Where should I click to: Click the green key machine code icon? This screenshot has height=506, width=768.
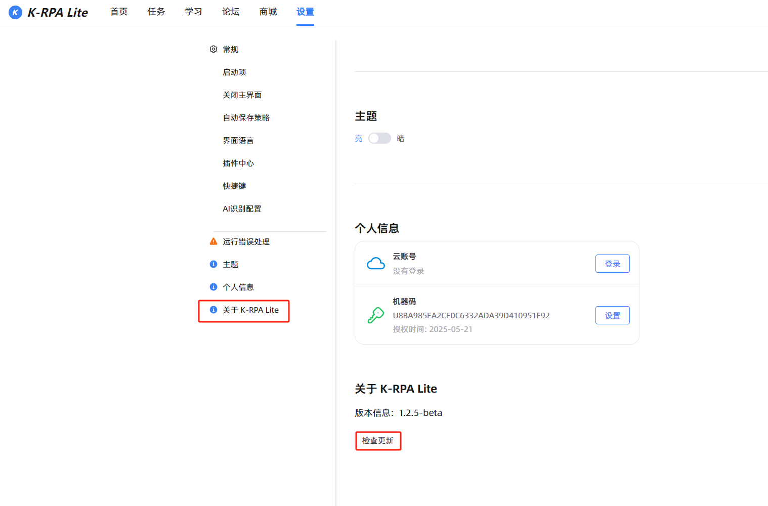point(376,315)
